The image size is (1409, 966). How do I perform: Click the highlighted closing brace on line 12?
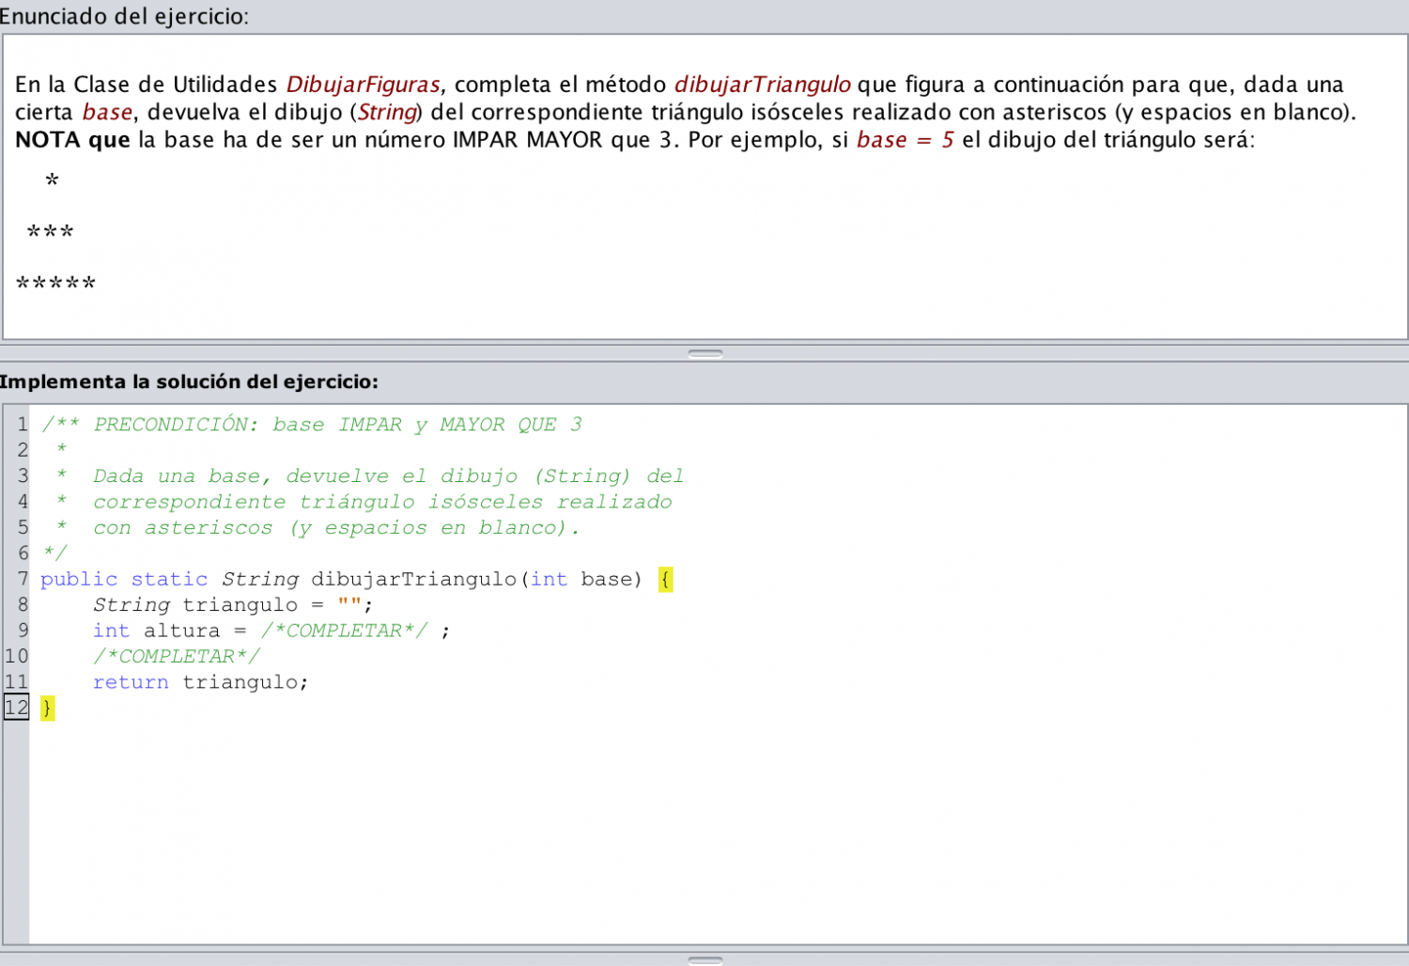(x=47, y=708)
